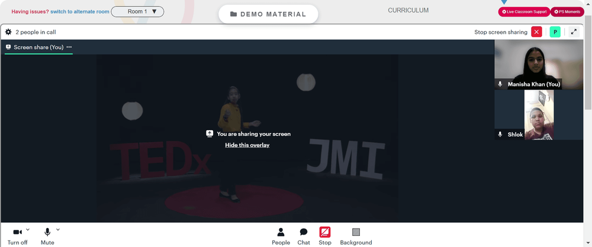The height and width of the screenshot is (247, 592).
Task: Open Screen share tab options ellipsis
Action: 69,47
